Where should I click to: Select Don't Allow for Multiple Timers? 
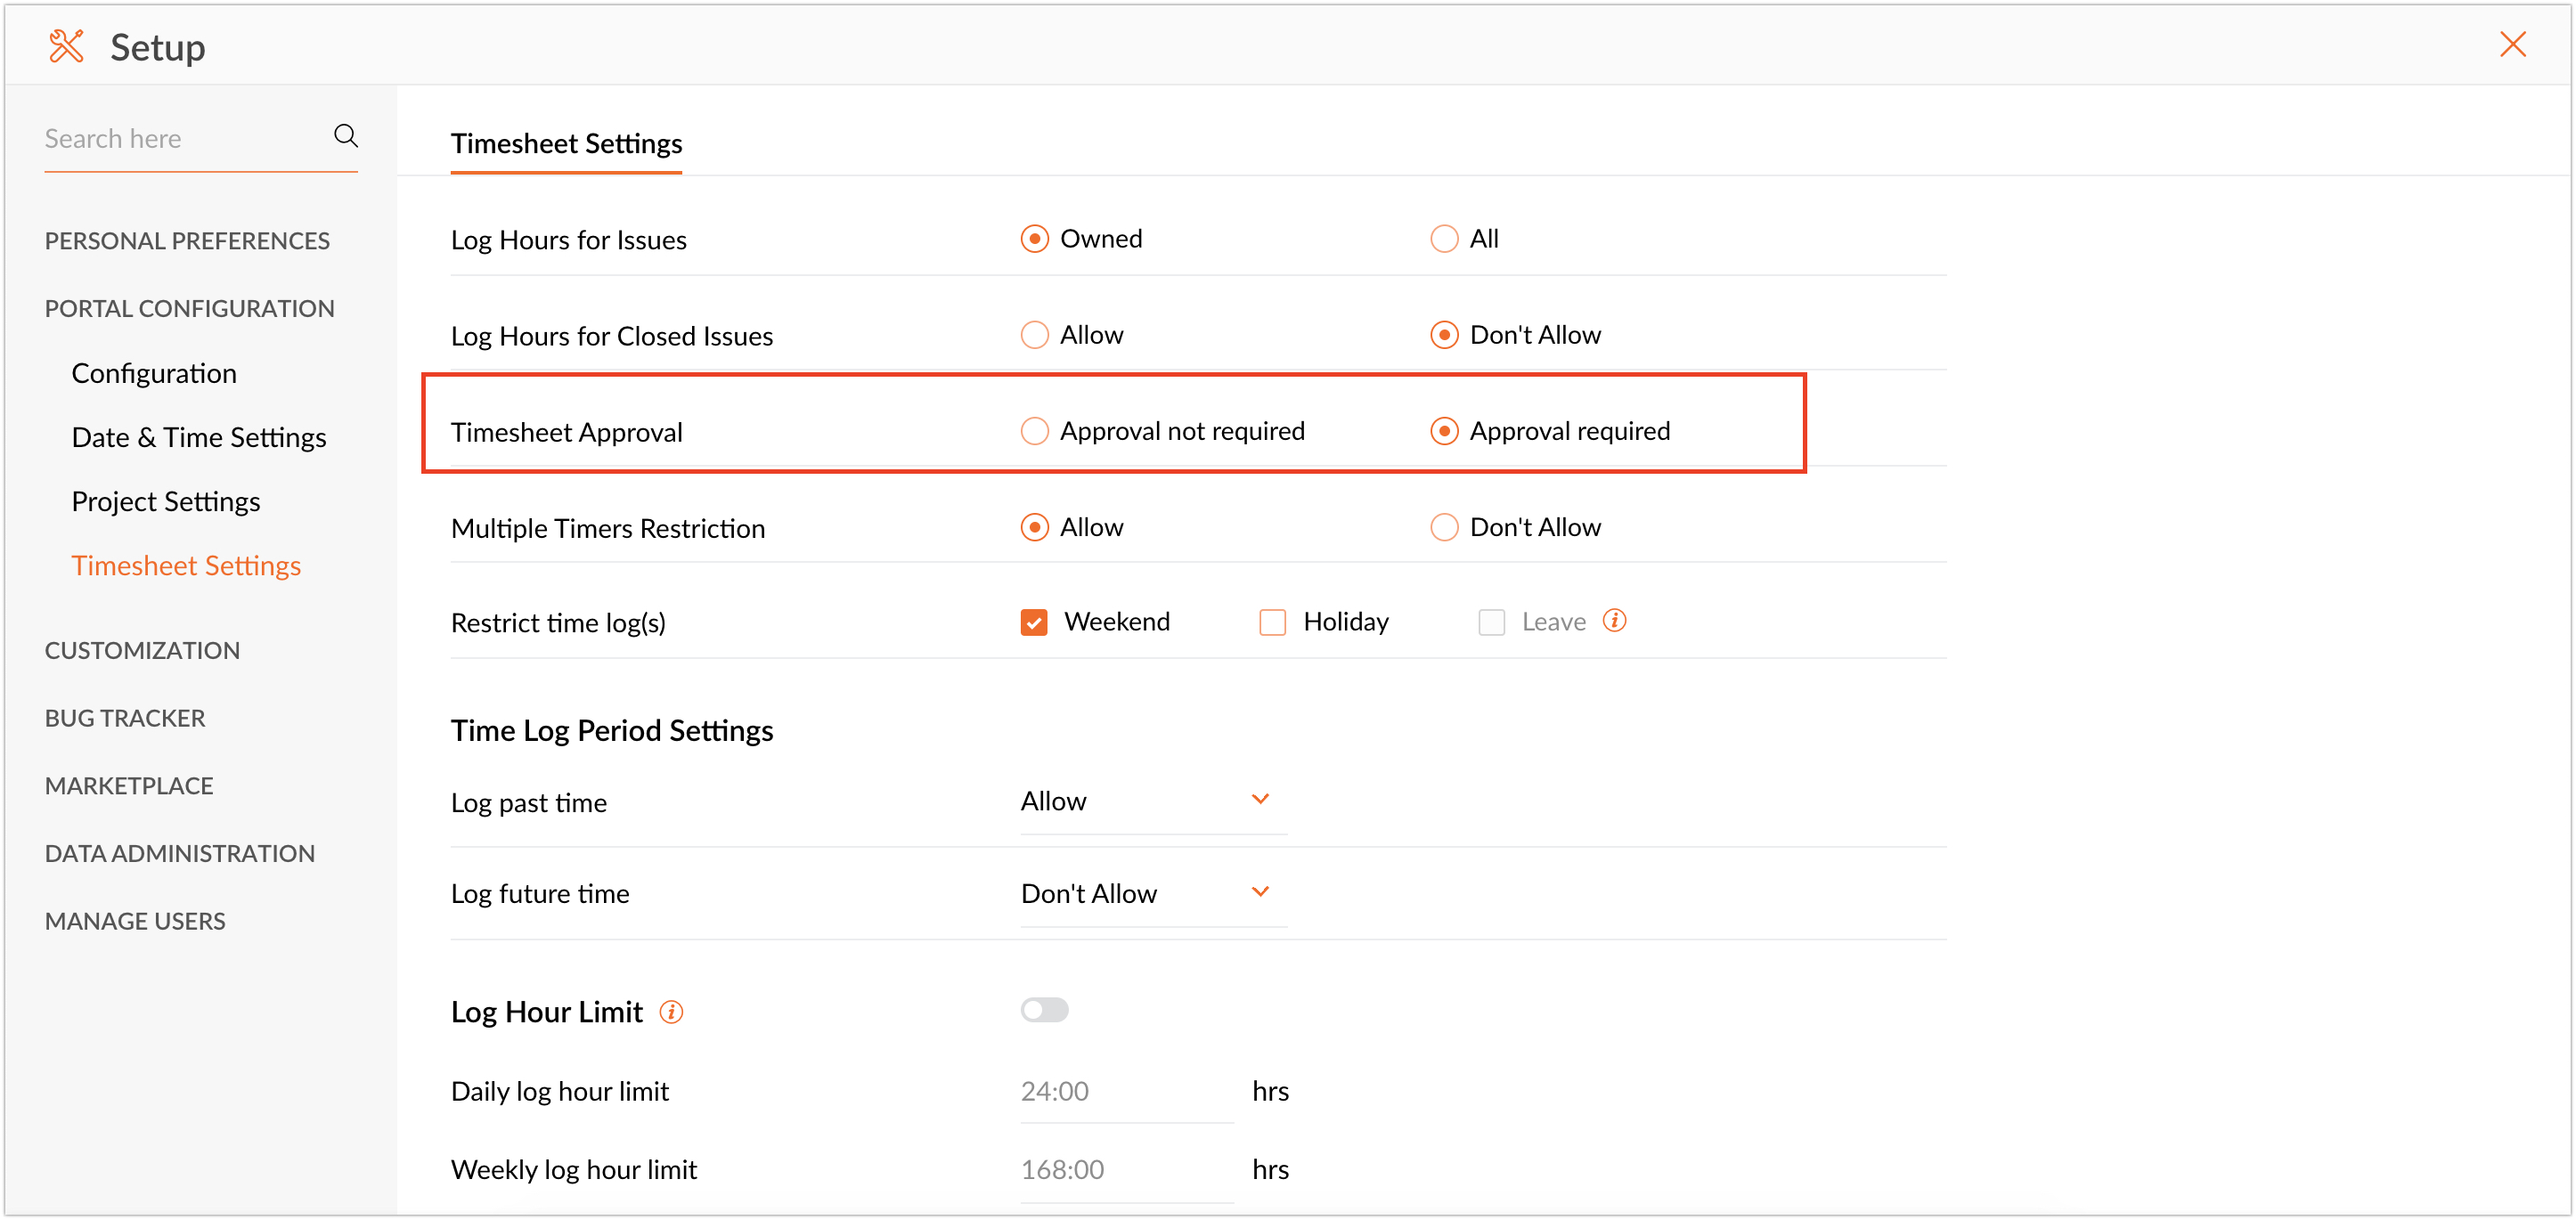tap(1443, 527)
